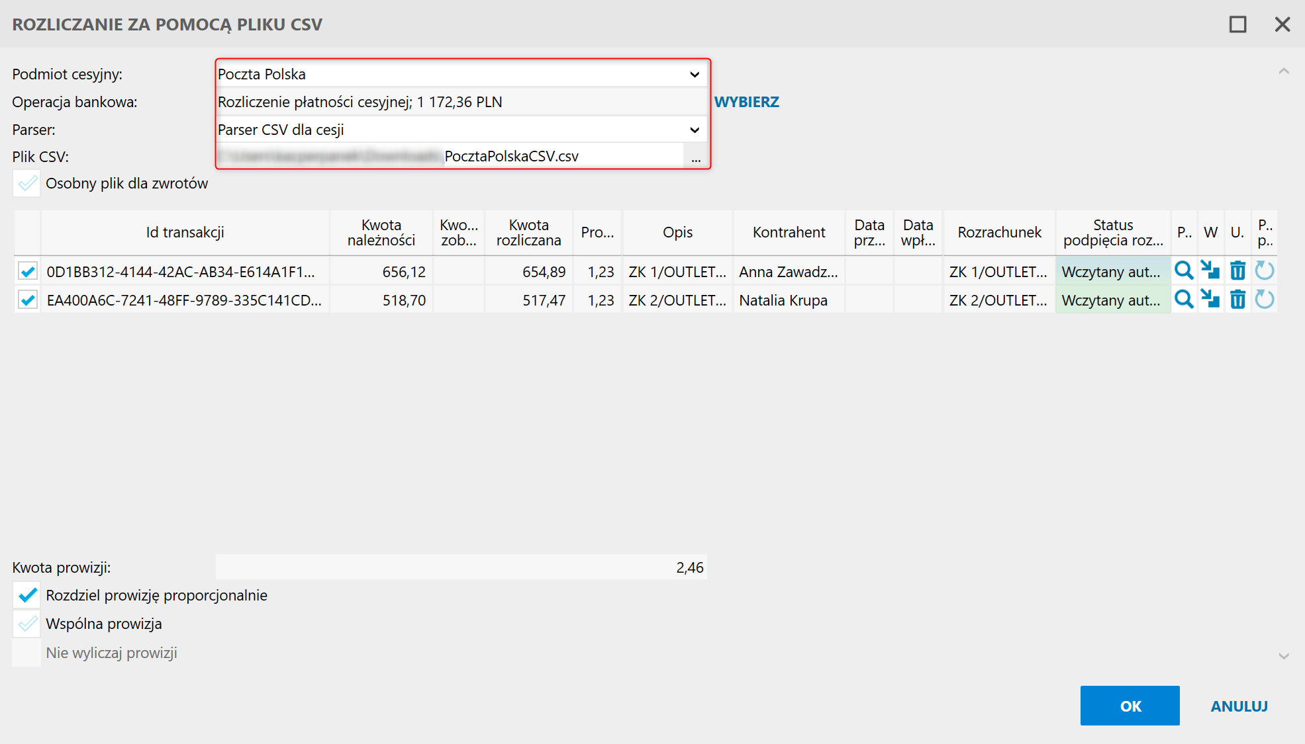The image size is (1305, 744).
Task: Click the 'Id transakcji' column header
Action: pyautogui.click(x=185, y=233)
